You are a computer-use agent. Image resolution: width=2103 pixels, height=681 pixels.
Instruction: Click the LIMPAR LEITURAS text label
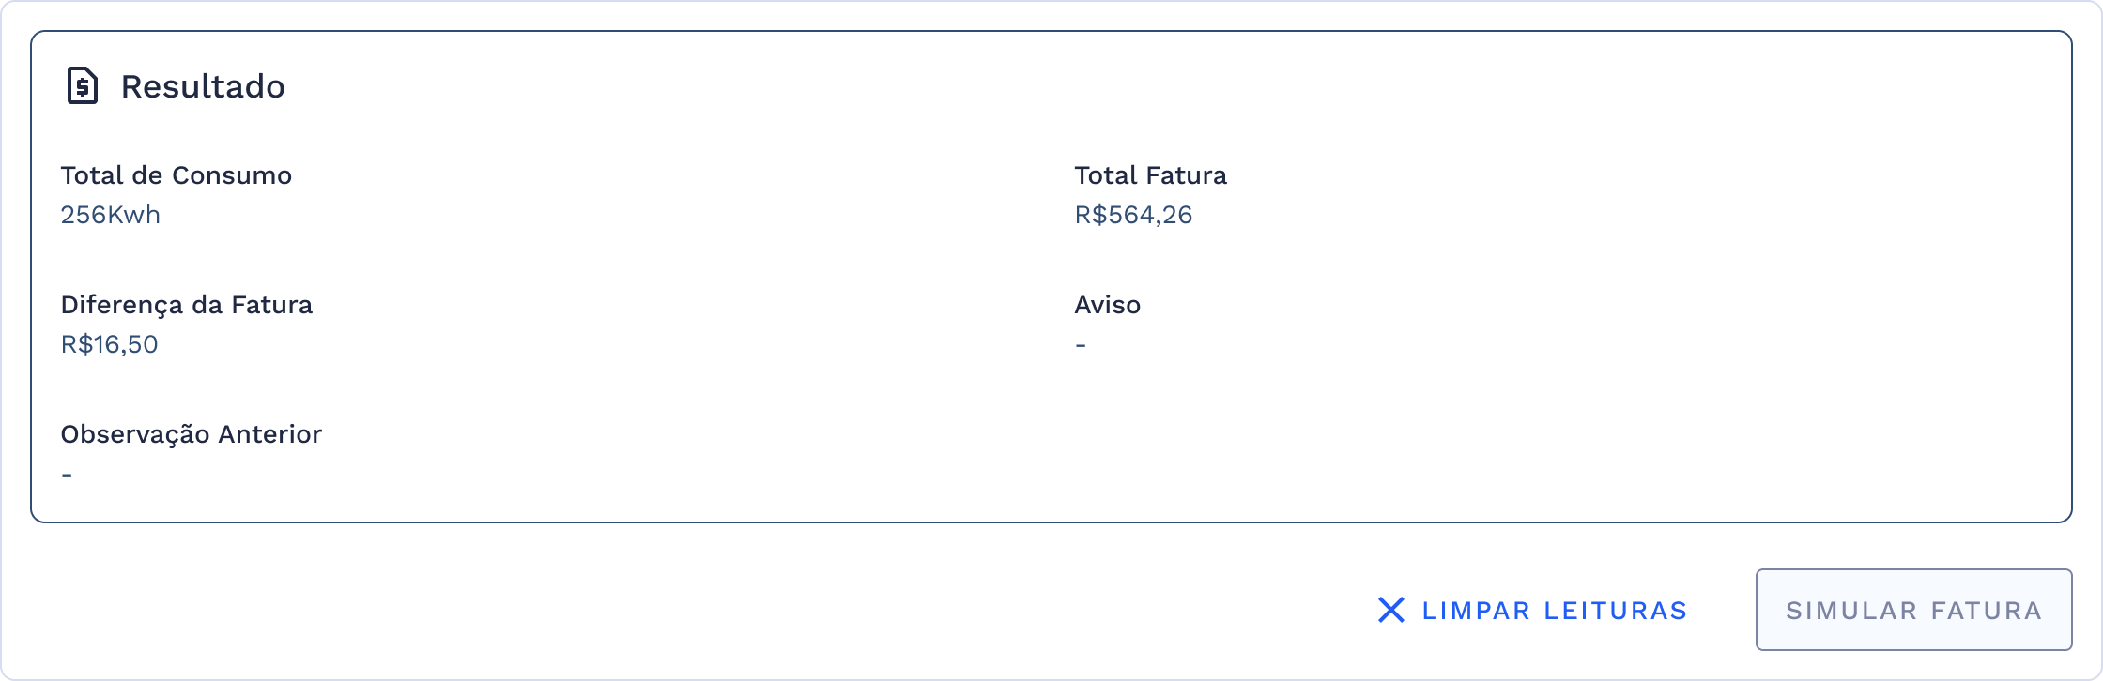(1553, 610)
